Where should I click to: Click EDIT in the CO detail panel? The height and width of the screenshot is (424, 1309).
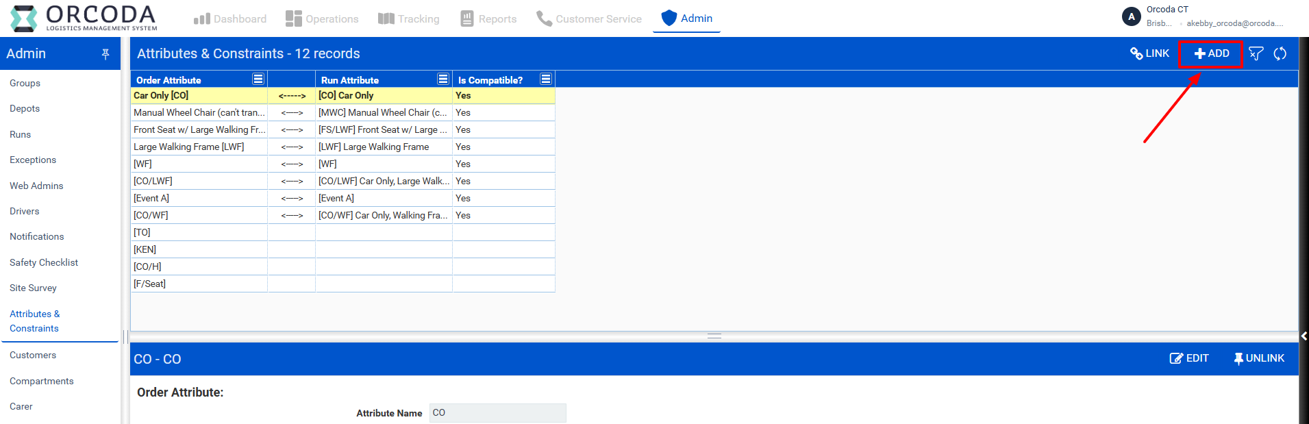1189,358
